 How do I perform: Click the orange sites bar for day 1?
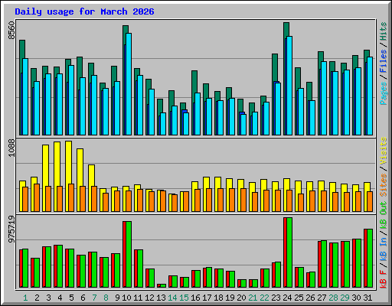tap(25, 199)
